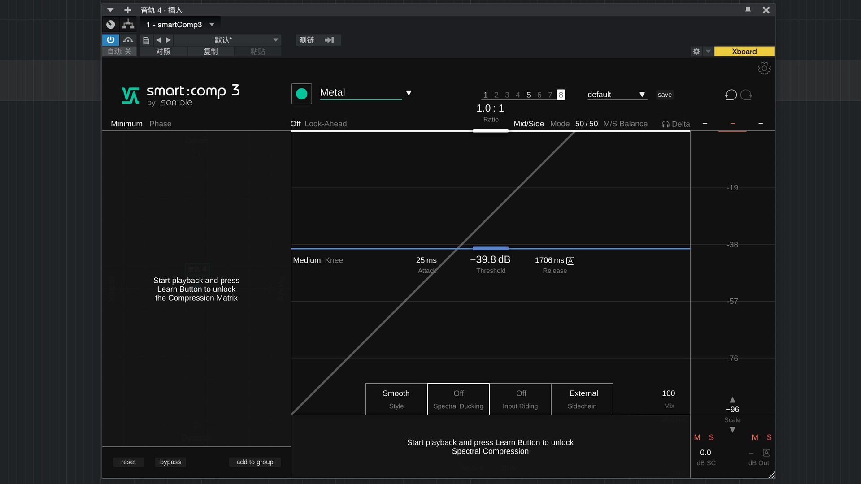Click the undo arrow icon
The image size is (861, 484).
(x=731, y=95)
